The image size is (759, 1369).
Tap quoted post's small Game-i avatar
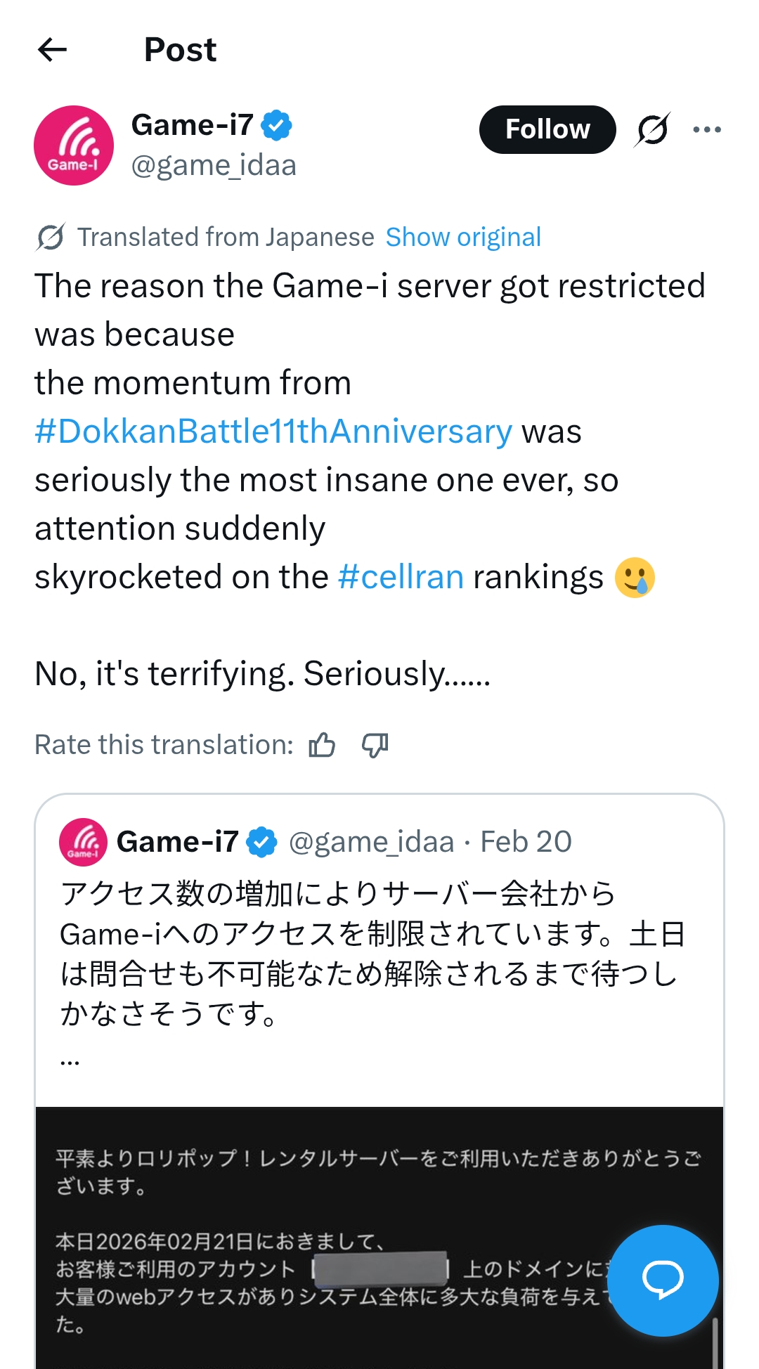pos(83,842)
